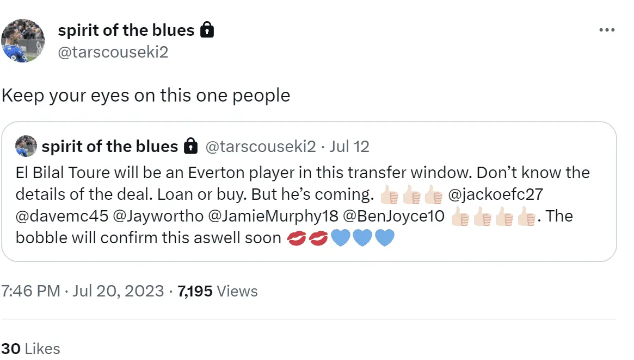634x360 pixels.
Task: Click 'Keep your eyes on this one people' text
Action: pyautogui.click(x=146, y=96)
